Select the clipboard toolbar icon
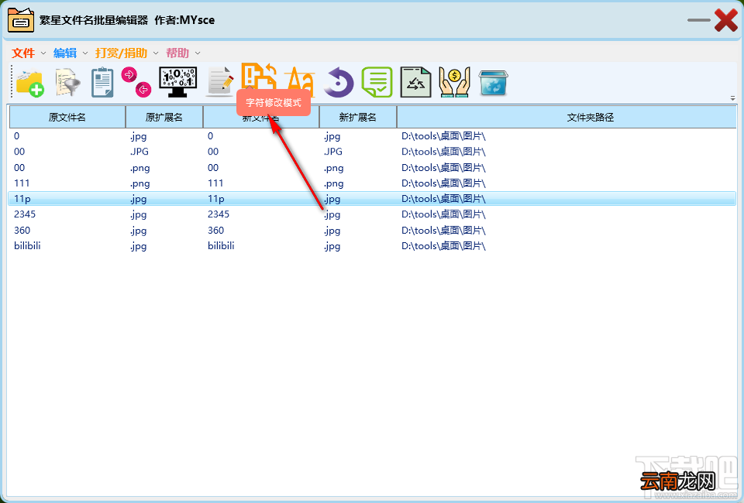The height and width of the screenshot is (503, 744). [x=102, y=83]
